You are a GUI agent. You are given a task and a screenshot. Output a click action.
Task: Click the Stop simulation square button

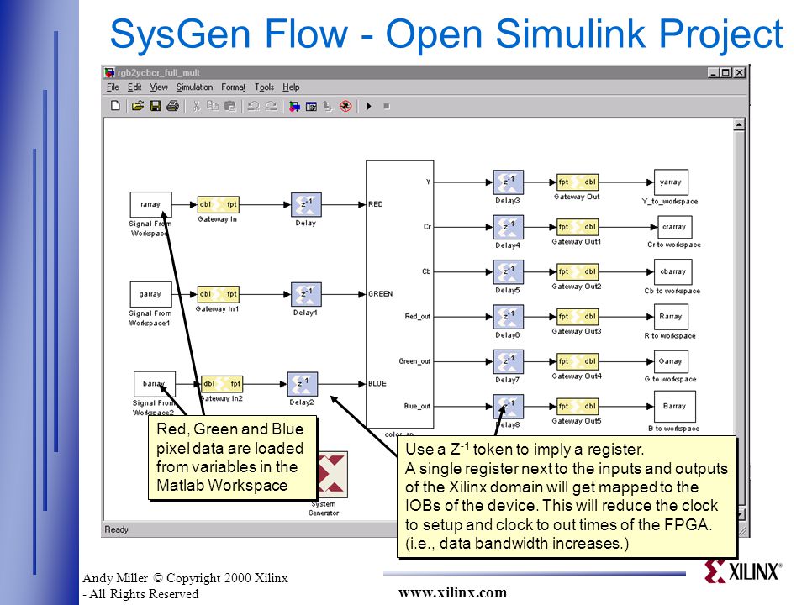387,107
